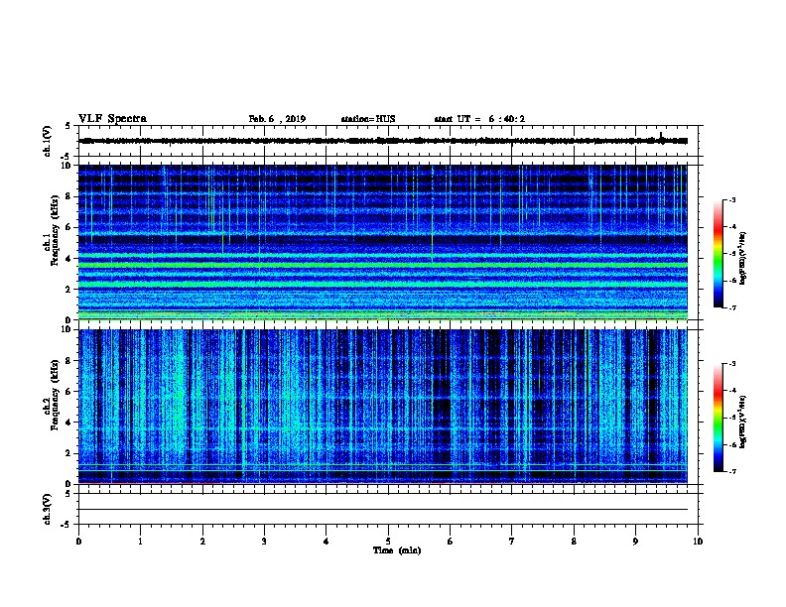
Task: Click the "8" kHz tick of the ch.2 spectrogram
Action: 70,361
